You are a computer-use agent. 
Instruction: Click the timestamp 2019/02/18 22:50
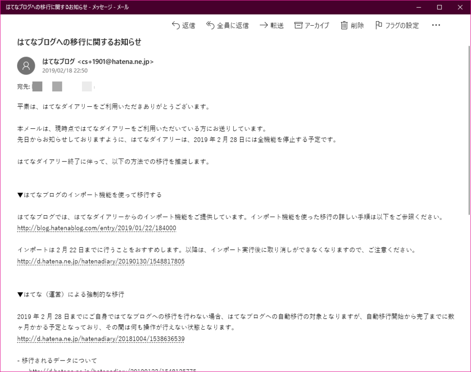(65, 70)
